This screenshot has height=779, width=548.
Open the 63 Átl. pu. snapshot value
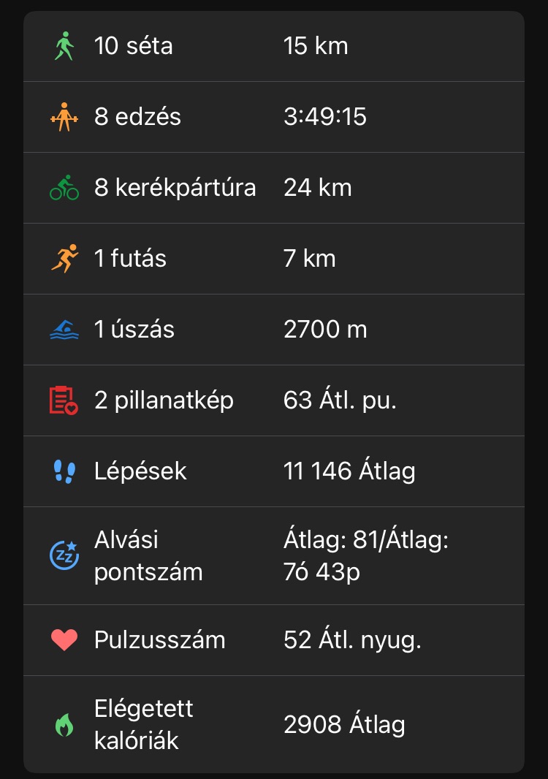click(340, 400)
